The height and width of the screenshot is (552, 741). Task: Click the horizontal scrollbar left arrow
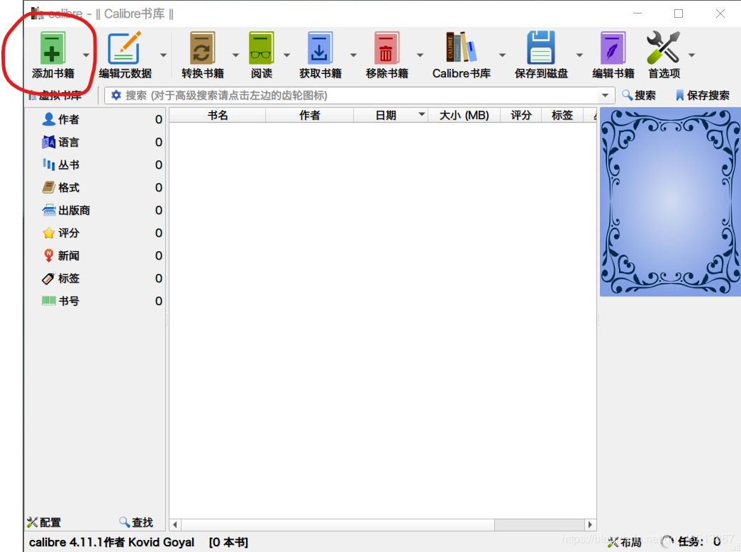tap(175, 524)
